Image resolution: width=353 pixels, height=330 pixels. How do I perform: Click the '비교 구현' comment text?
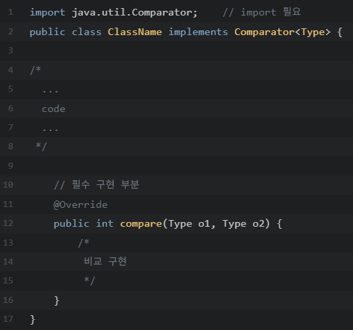(x=105, y=261)
